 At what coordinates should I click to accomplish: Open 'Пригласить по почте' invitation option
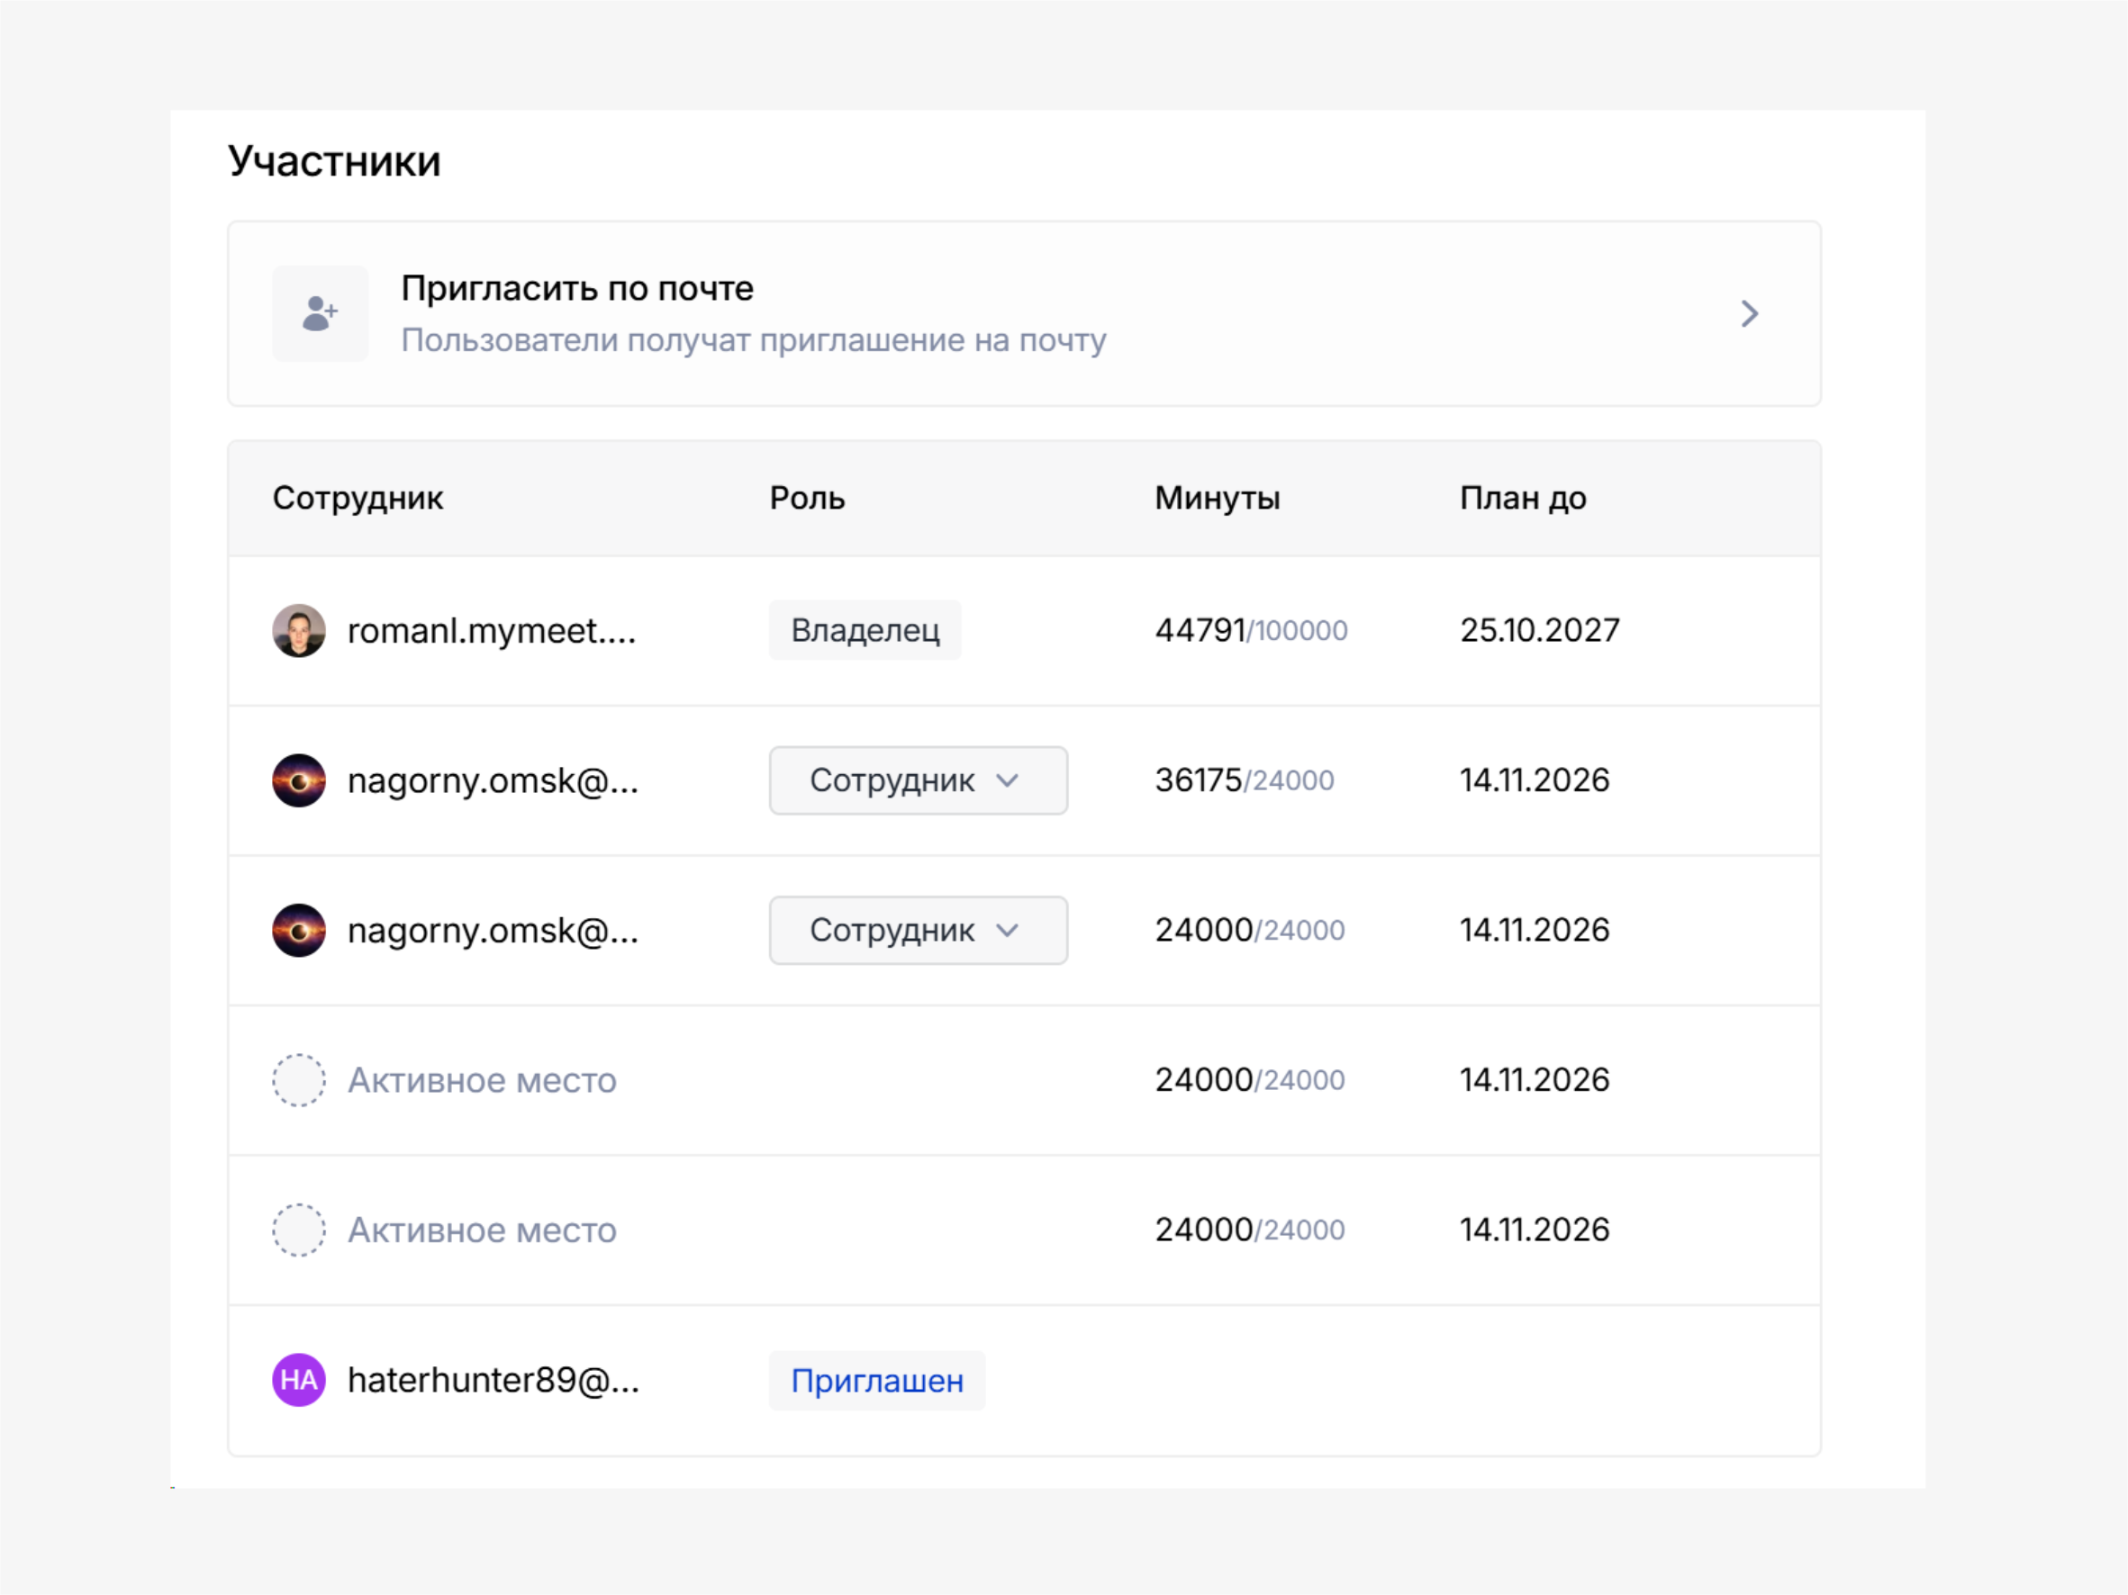click(577, 288)
